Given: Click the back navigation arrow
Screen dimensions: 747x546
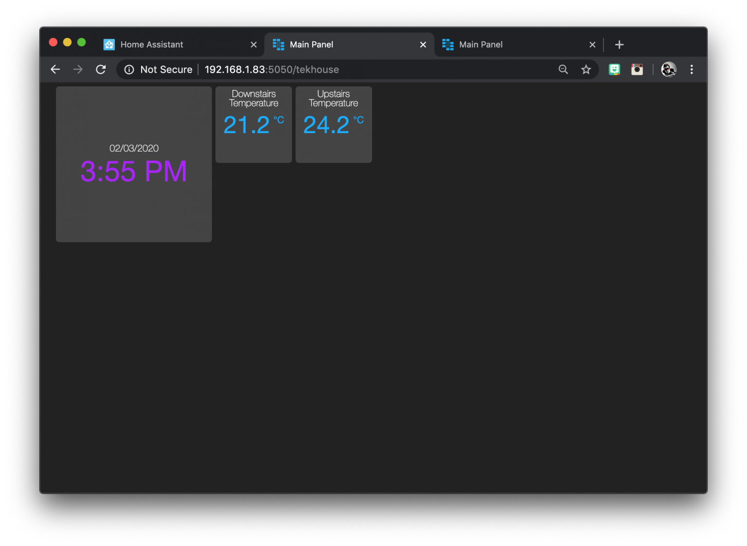Looking at the screenshot, I should click(55, 69).
